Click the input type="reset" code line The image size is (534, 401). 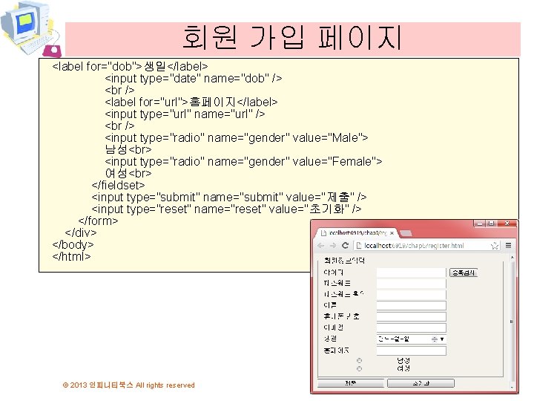226,209
